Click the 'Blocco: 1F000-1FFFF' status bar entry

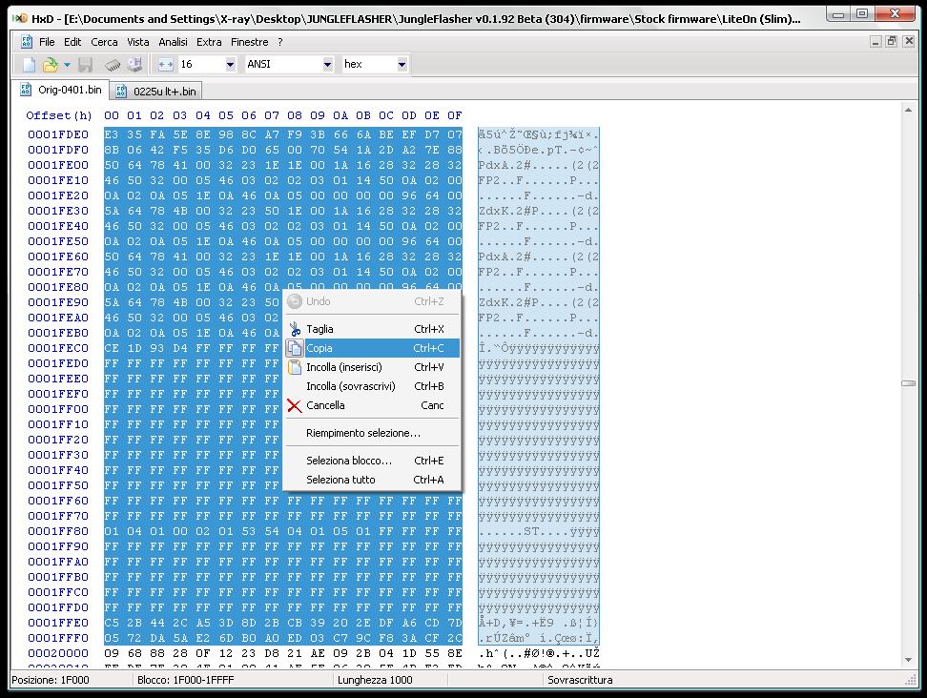click(x=186, y=680)
